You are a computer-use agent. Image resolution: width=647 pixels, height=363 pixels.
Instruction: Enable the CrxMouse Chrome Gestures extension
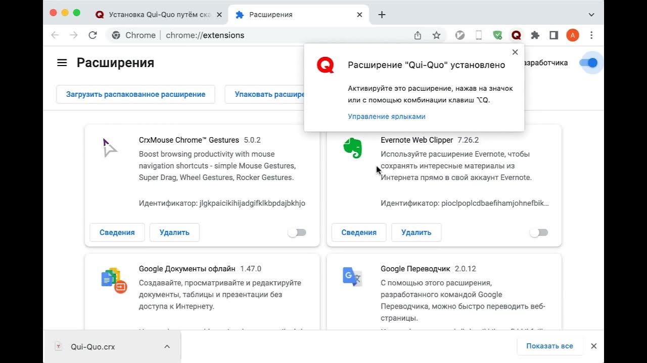297,232
